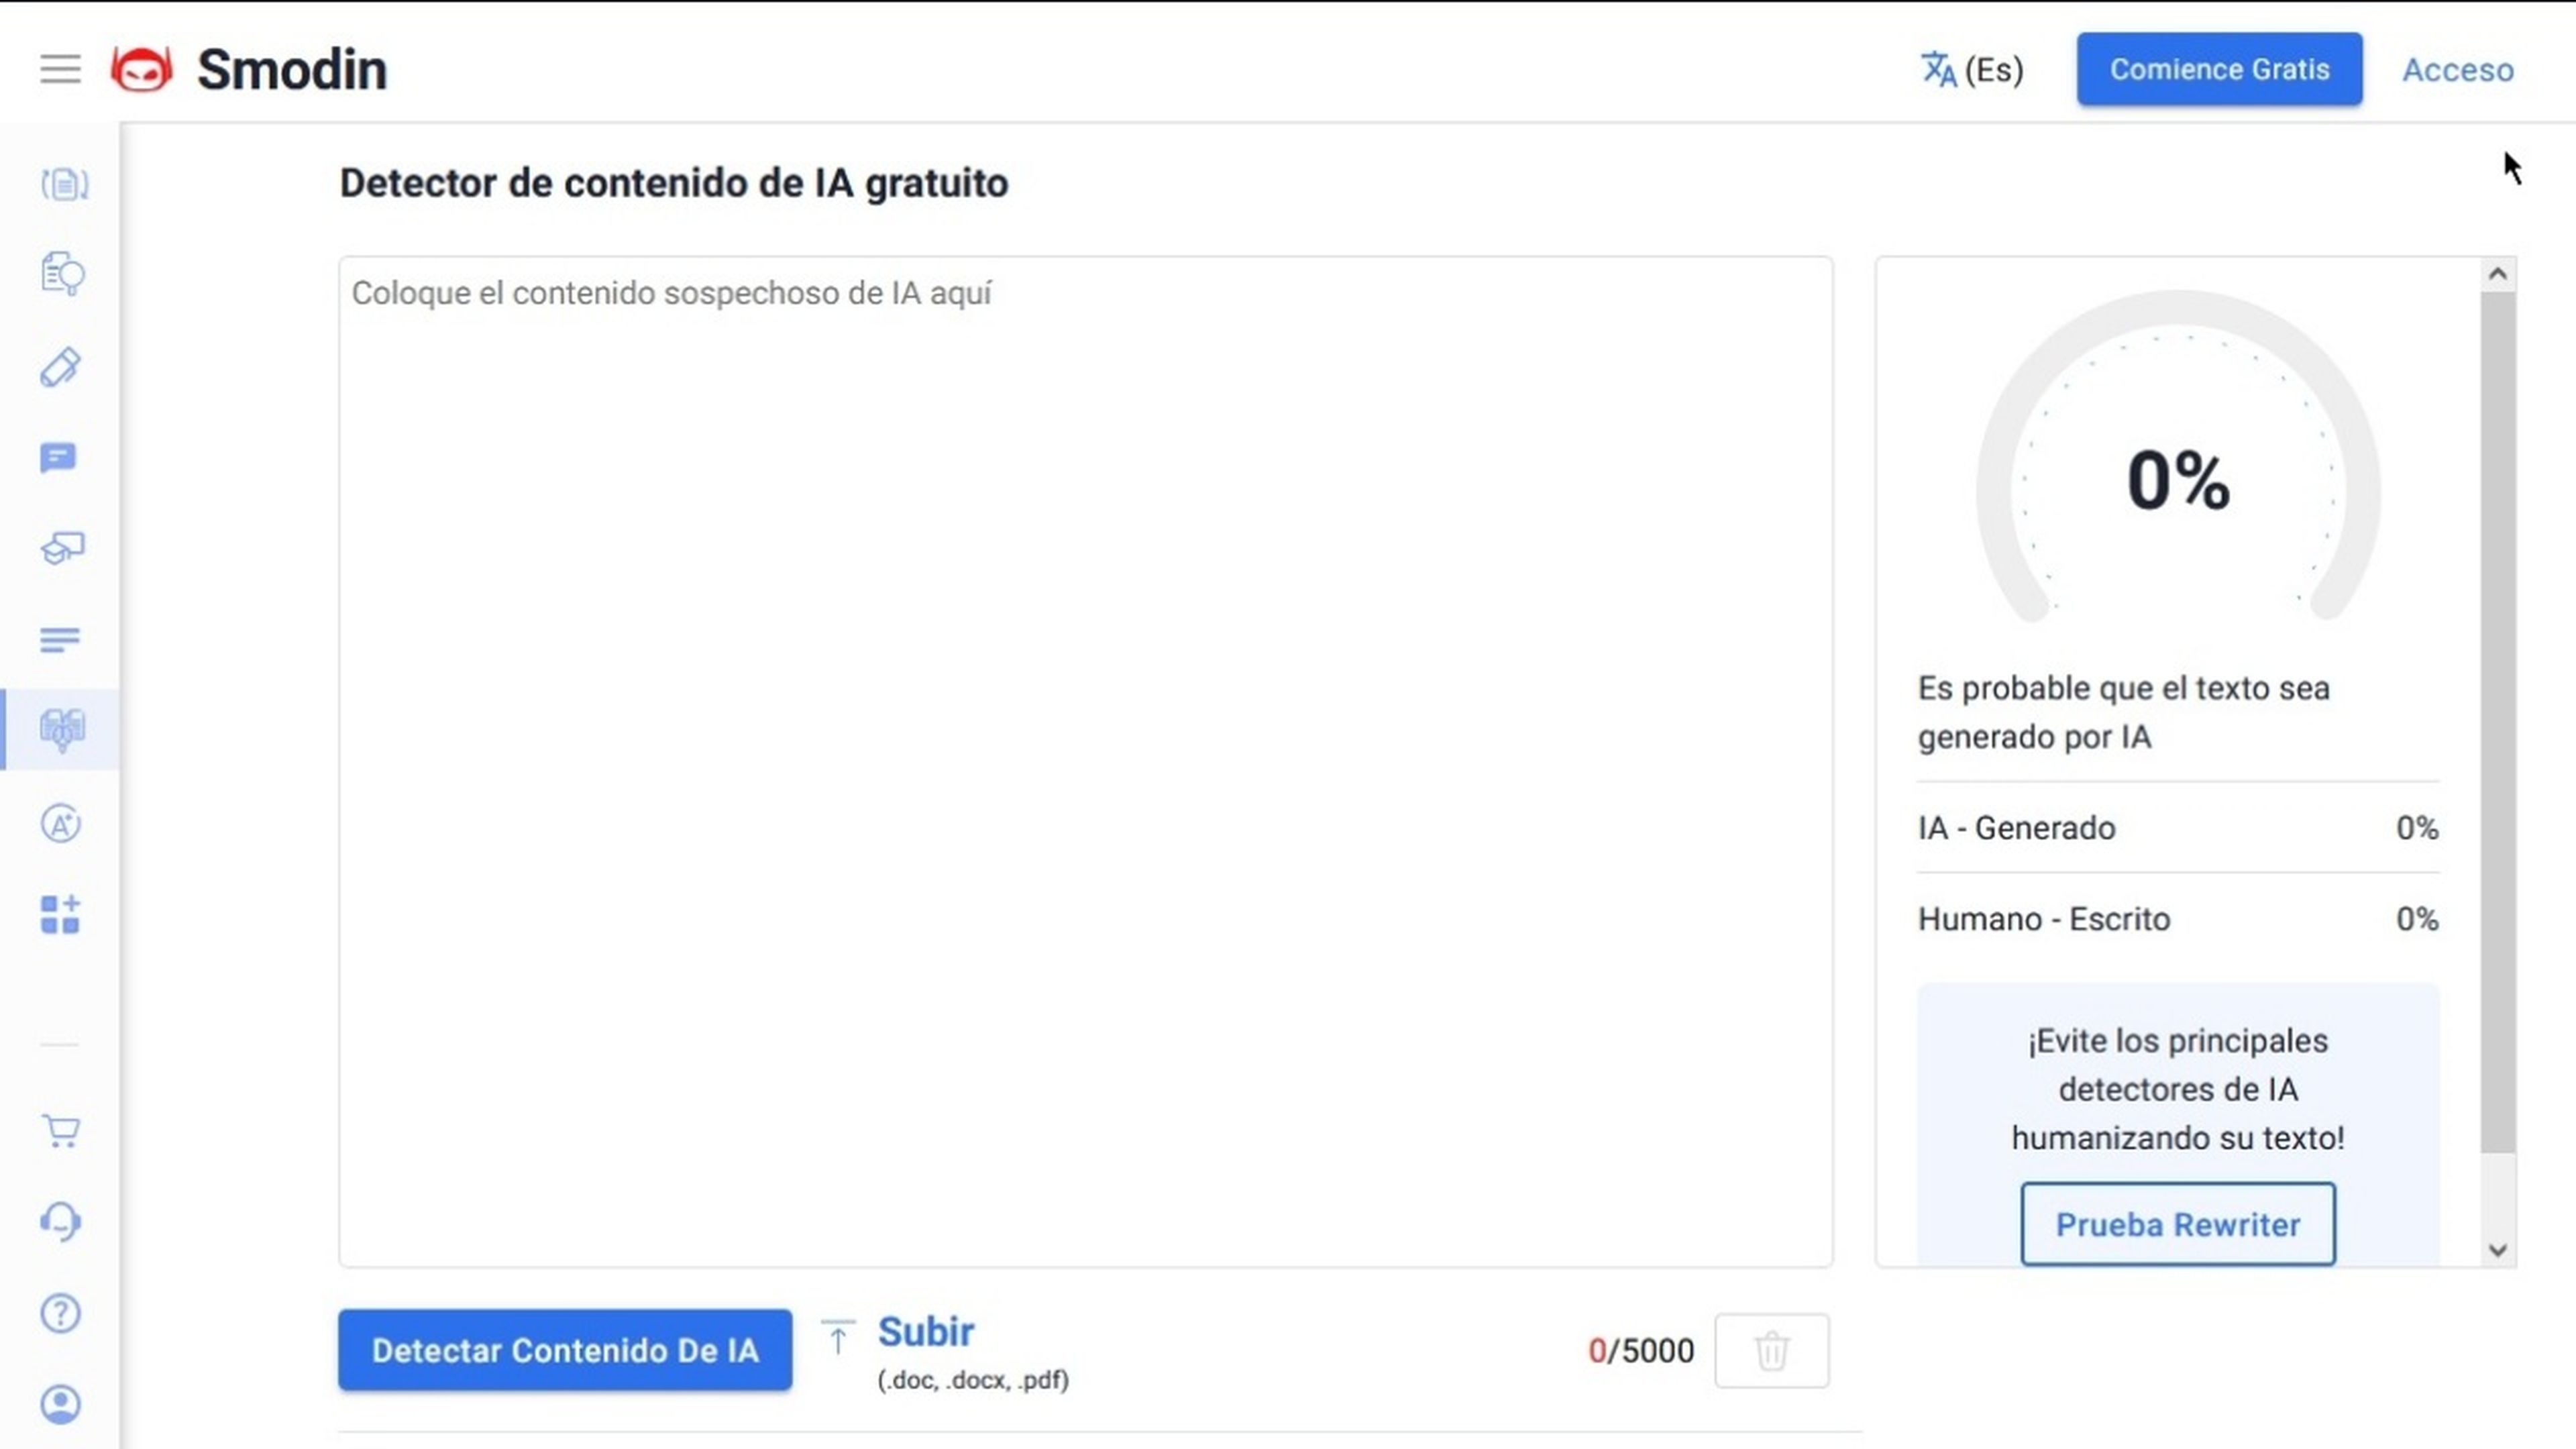Image resolution: width=2576 pixels, height=1449 pixels.
Task: Open the more apps grid icon
Action: [60, 914]
